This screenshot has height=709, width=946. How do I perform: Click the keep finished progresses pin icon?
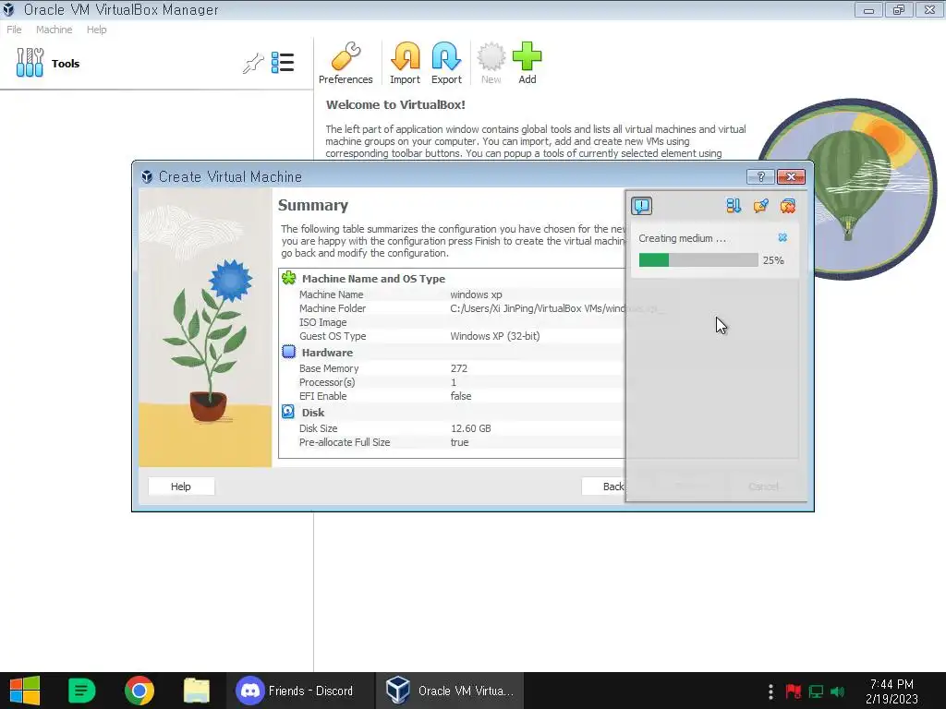pos(761,206)
